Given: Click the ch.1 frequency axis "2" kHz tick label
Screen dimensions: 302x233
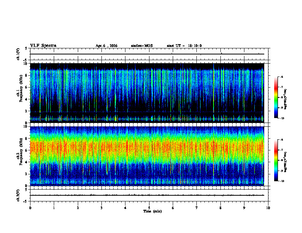Looking at the screenshot, I should click(27, 111).
